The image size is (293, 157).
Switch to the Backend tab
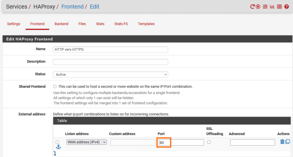pos(62,24)
